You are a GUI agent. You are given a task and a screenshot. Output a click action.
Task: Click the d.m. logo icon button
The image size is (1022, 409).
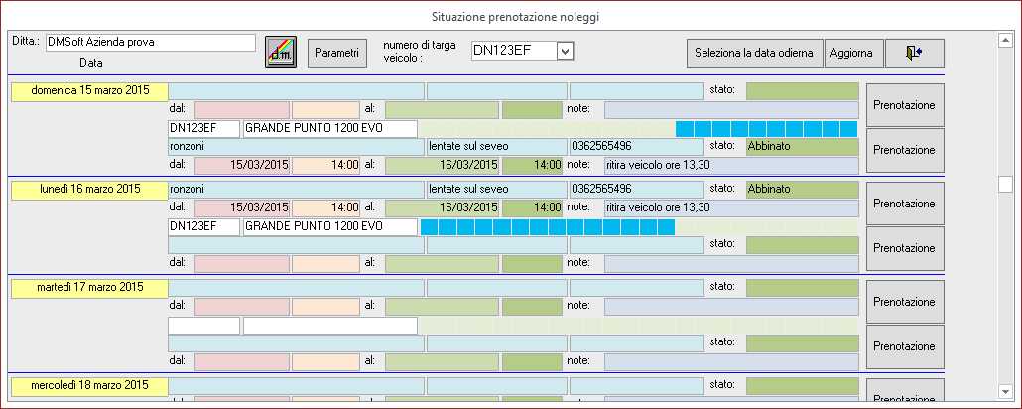(281, 52)
